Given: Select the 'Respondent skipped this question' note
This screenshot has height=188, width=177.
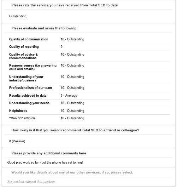Looking at the screenshot, I should click(31, 182).
